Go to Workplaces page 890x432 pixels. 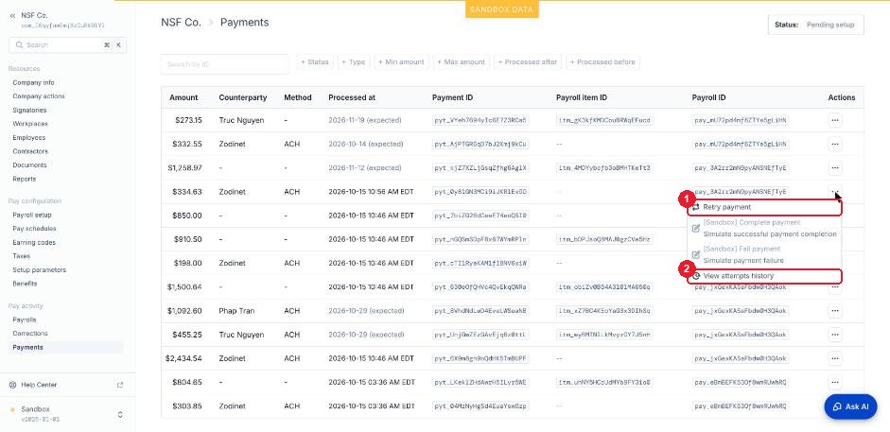click(x=30, y=124)
